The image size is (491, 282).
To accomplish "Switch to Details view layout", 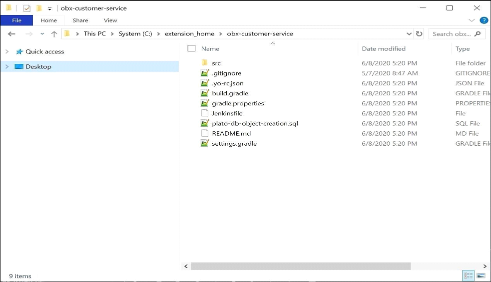I will pyautogui.click(x=469, y=276).
